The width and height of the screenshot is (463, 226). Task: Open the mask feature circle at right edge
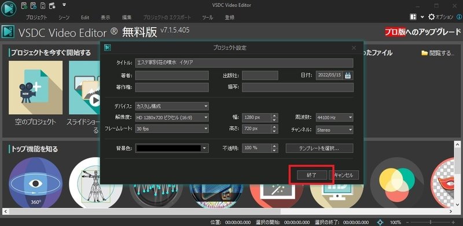point(442,183)
